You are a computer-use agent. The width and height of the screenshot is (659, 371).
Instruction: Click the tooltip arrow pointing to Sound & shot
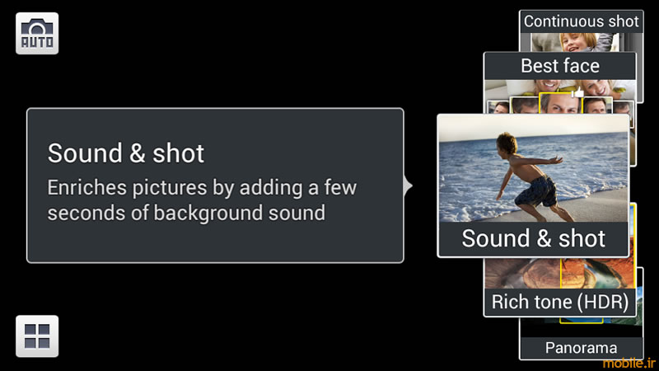pos(408,186)
